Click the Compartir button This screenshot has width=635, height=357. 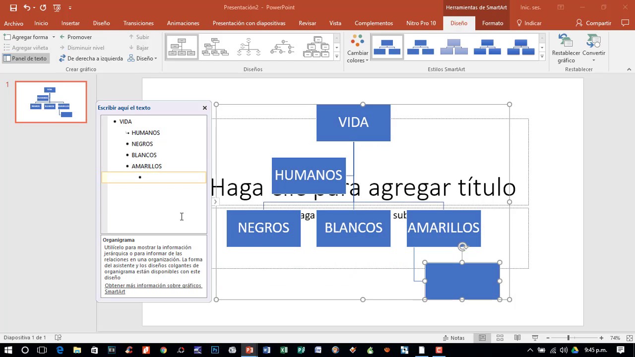click(598, 23)
